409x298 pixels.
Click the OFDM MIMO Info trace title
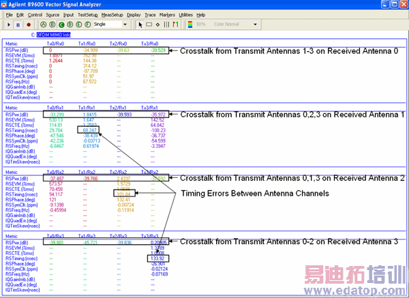pyautogui.click(x=53, y=35)
